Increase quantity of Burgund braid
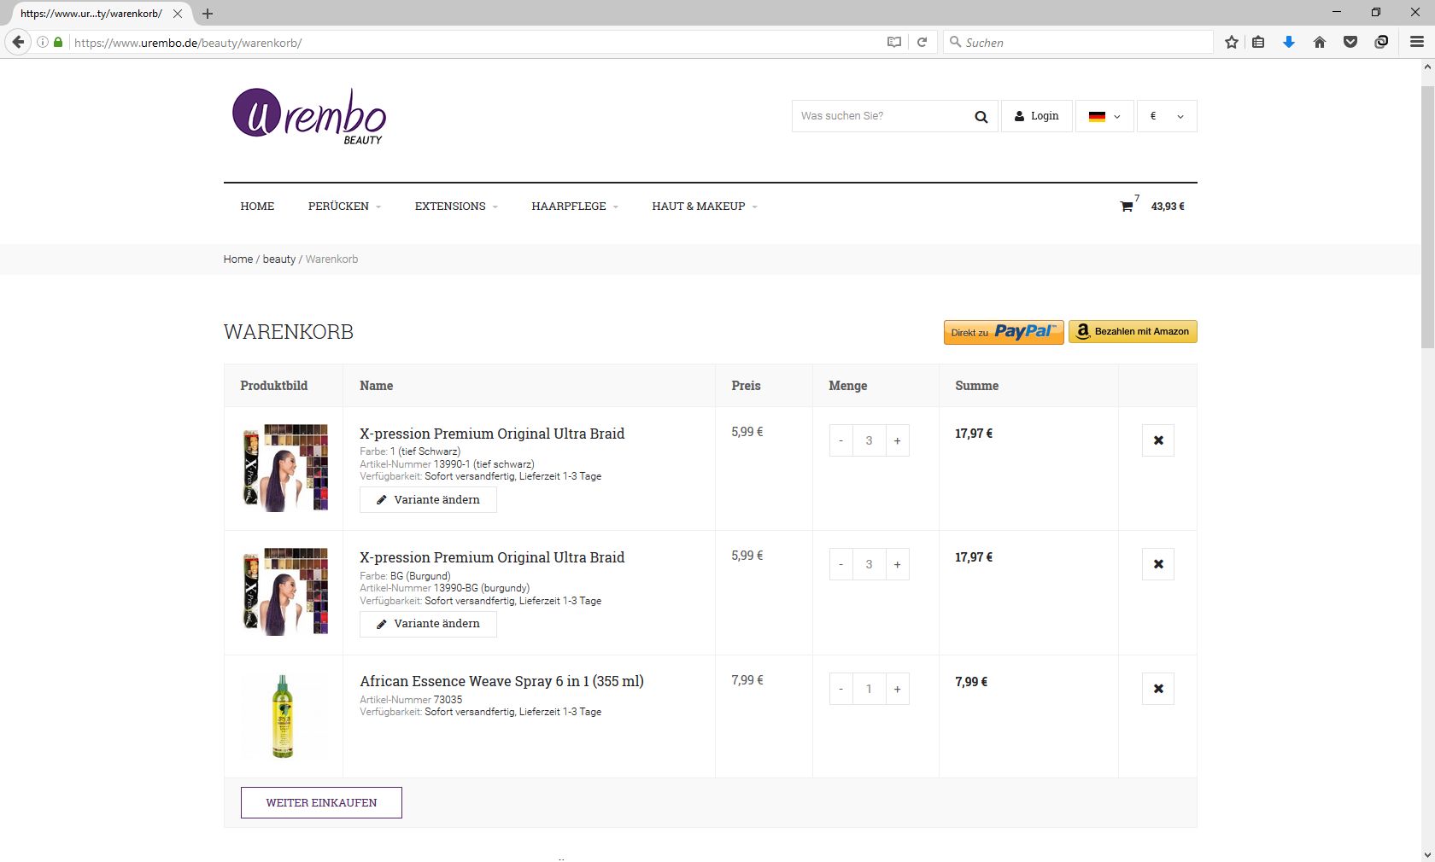The width and height of the screenshot is (1435, 862). click(897, 564)
